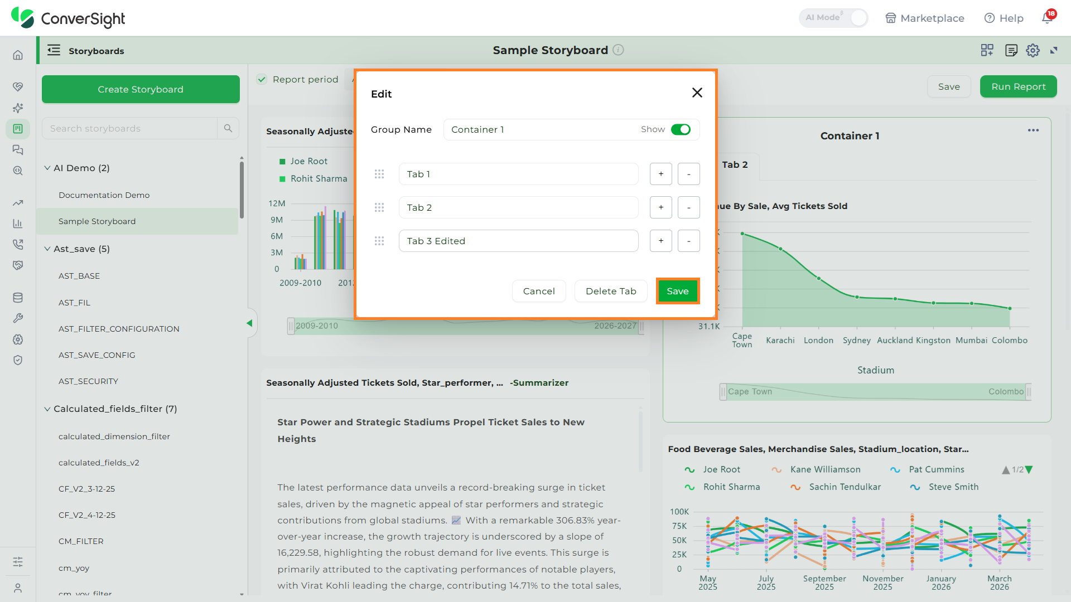The height and width of the screenshot is (602, 1071).
Task: Click Run Report button
Action: (x=1019, y=86)
